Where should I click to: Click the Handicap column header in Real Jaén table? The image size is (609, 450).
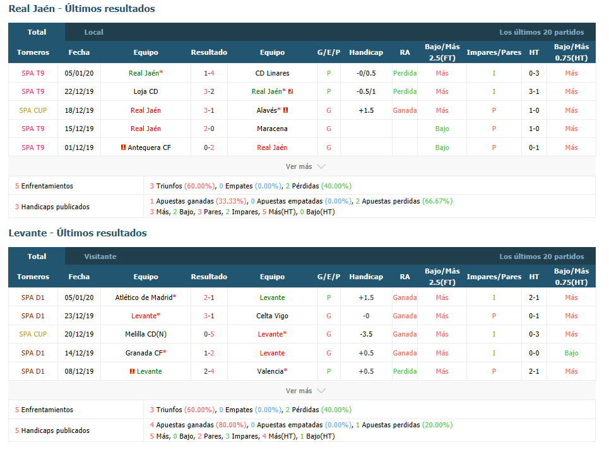coord(366,52)
